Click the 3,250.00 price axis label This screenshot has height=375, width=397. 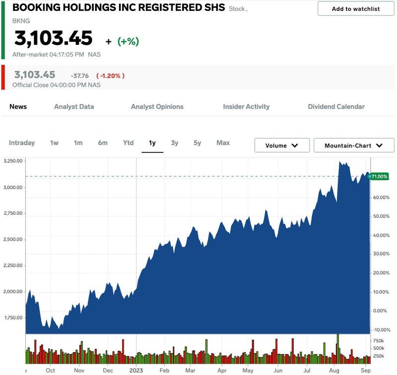coord(13,161)
